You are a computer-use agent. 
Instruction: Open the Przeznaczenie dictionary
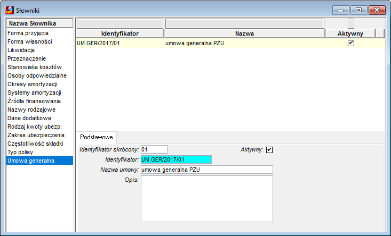click(x=27, y=58)
